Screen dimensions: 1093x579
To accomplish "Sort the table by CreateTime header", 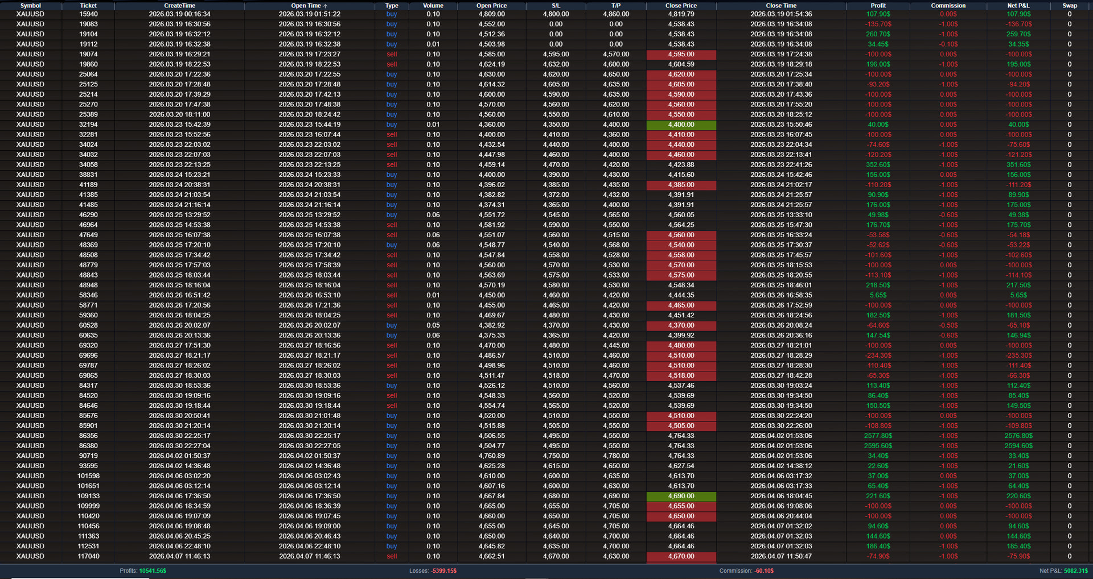I will point(180,6).
